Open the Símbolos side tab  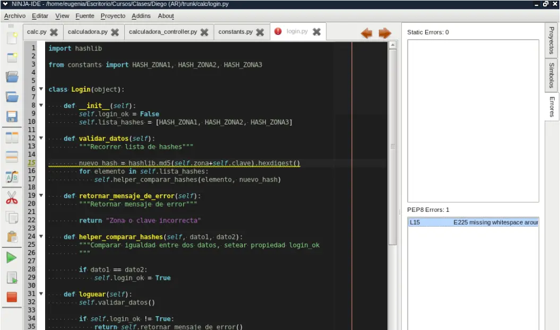click(552, 75)
